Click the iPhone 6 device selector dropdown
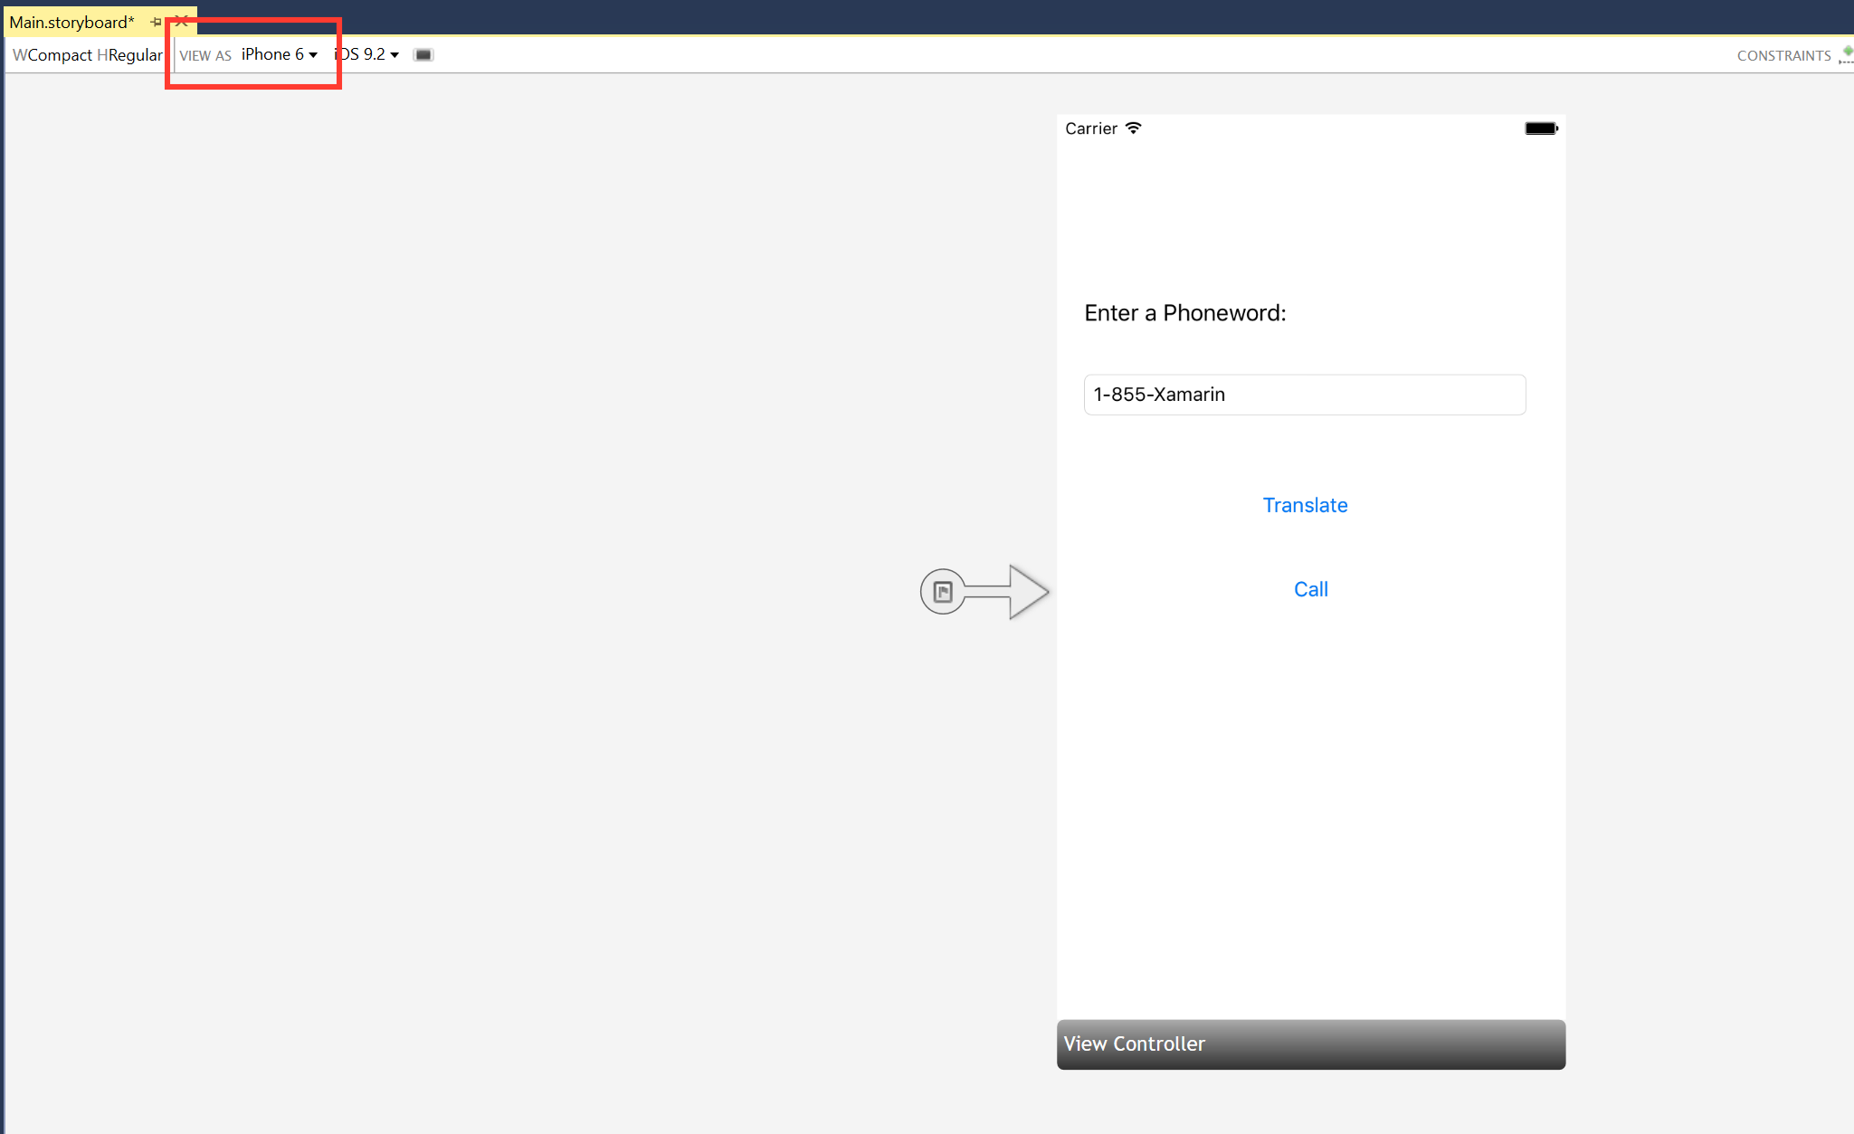 point(280,54)
